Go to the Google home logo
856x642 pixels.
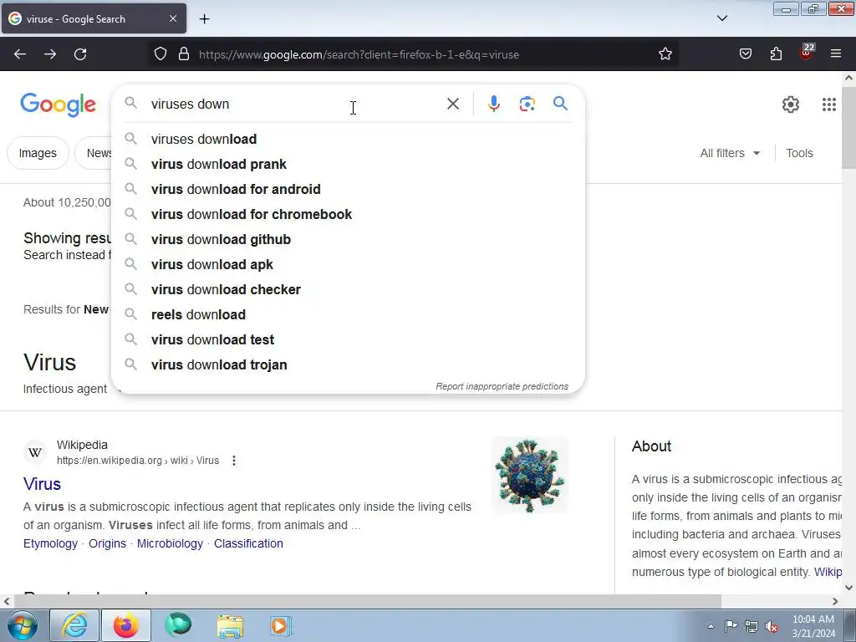point(58,104)
